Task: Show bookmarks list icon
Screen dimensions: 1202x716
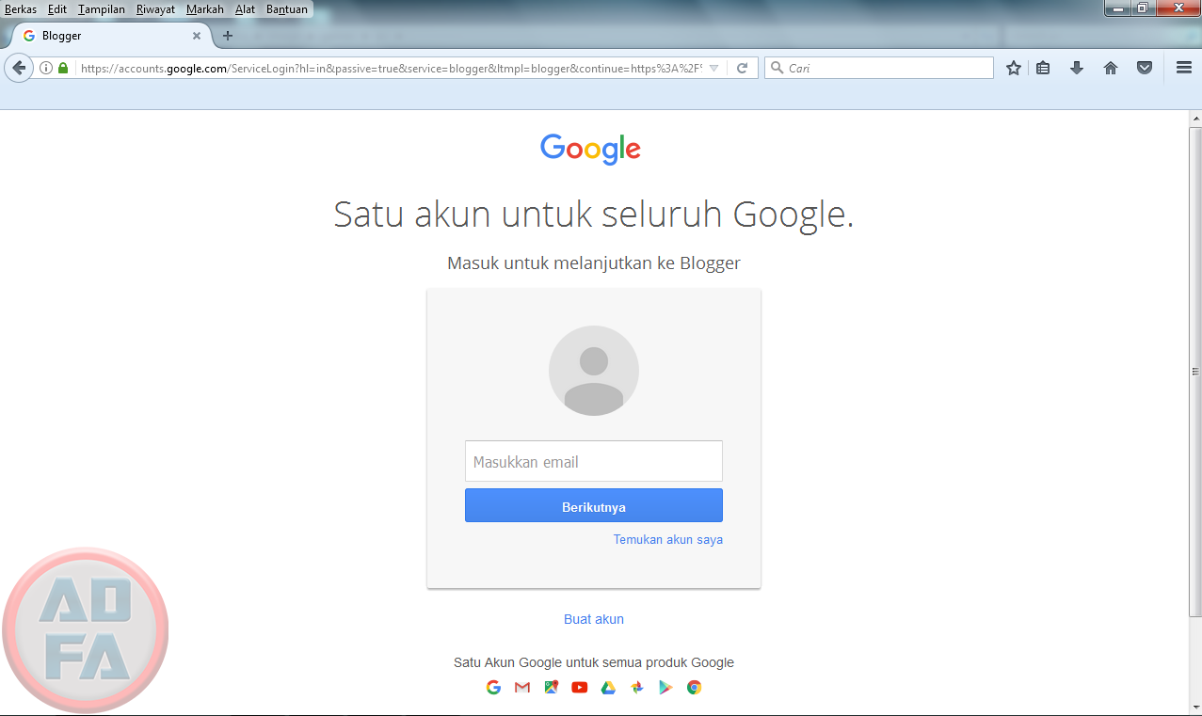Action: click(1043, 68)
